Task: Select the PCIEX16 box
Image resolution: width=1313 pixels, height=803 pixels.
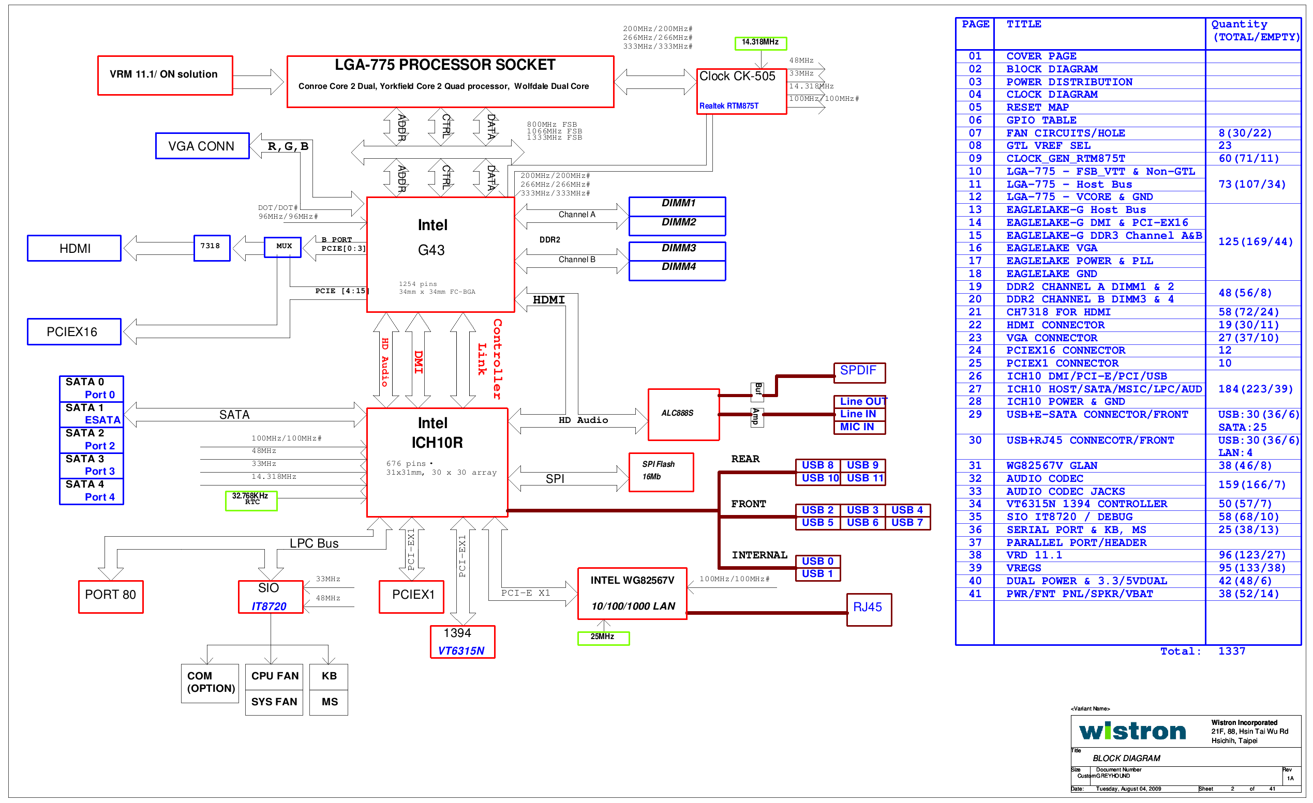Action: pyautogui.click(x=74, y=332)
